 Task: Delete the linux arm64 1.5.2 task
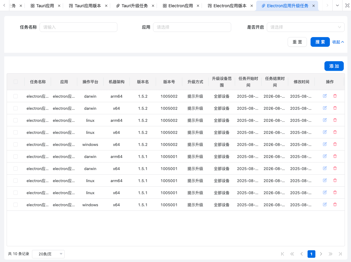[335, 120]
